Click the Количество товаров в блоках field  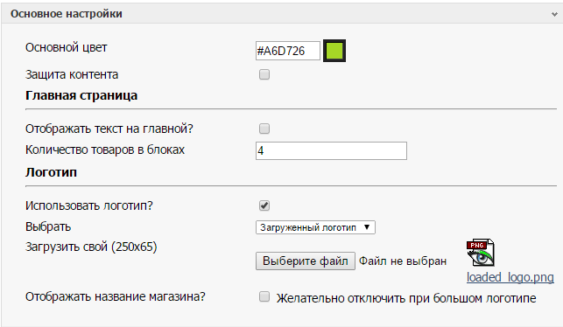(331, 150)
